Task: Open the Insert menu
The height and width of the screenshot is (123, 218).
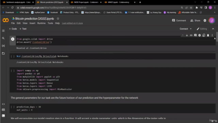Action: [x=32, y=23]
